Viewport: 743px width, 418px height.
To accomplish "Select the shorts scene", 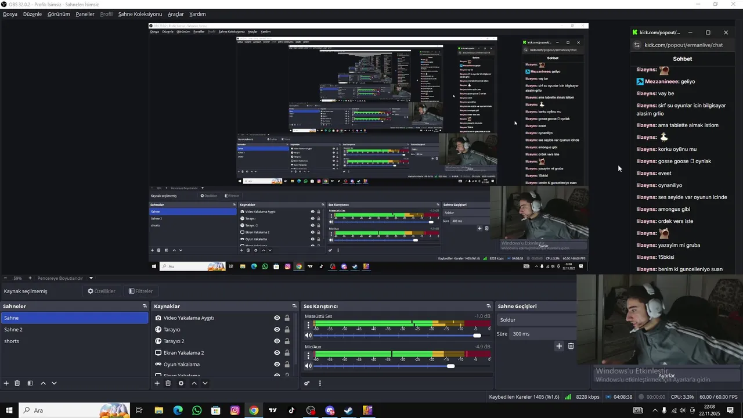I will (x=74, y=341).
